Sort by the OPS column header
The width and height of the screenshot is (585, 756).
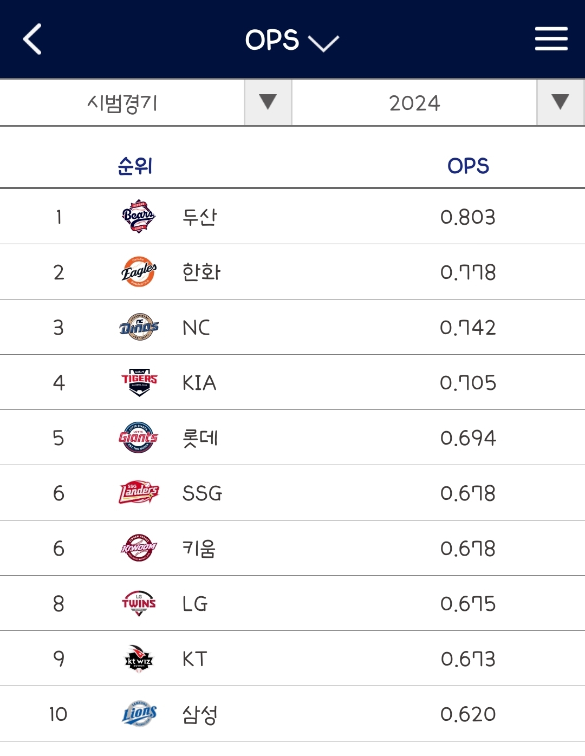[468, 166]
